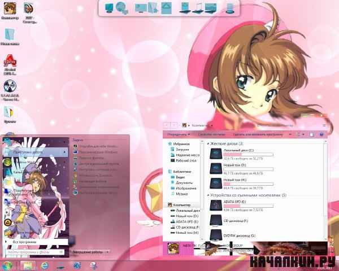The height and width of the screenshot is (271, 339).
Task: Click the cylinder recycle icon at dock's right end
Action: (x=230, y=8)
